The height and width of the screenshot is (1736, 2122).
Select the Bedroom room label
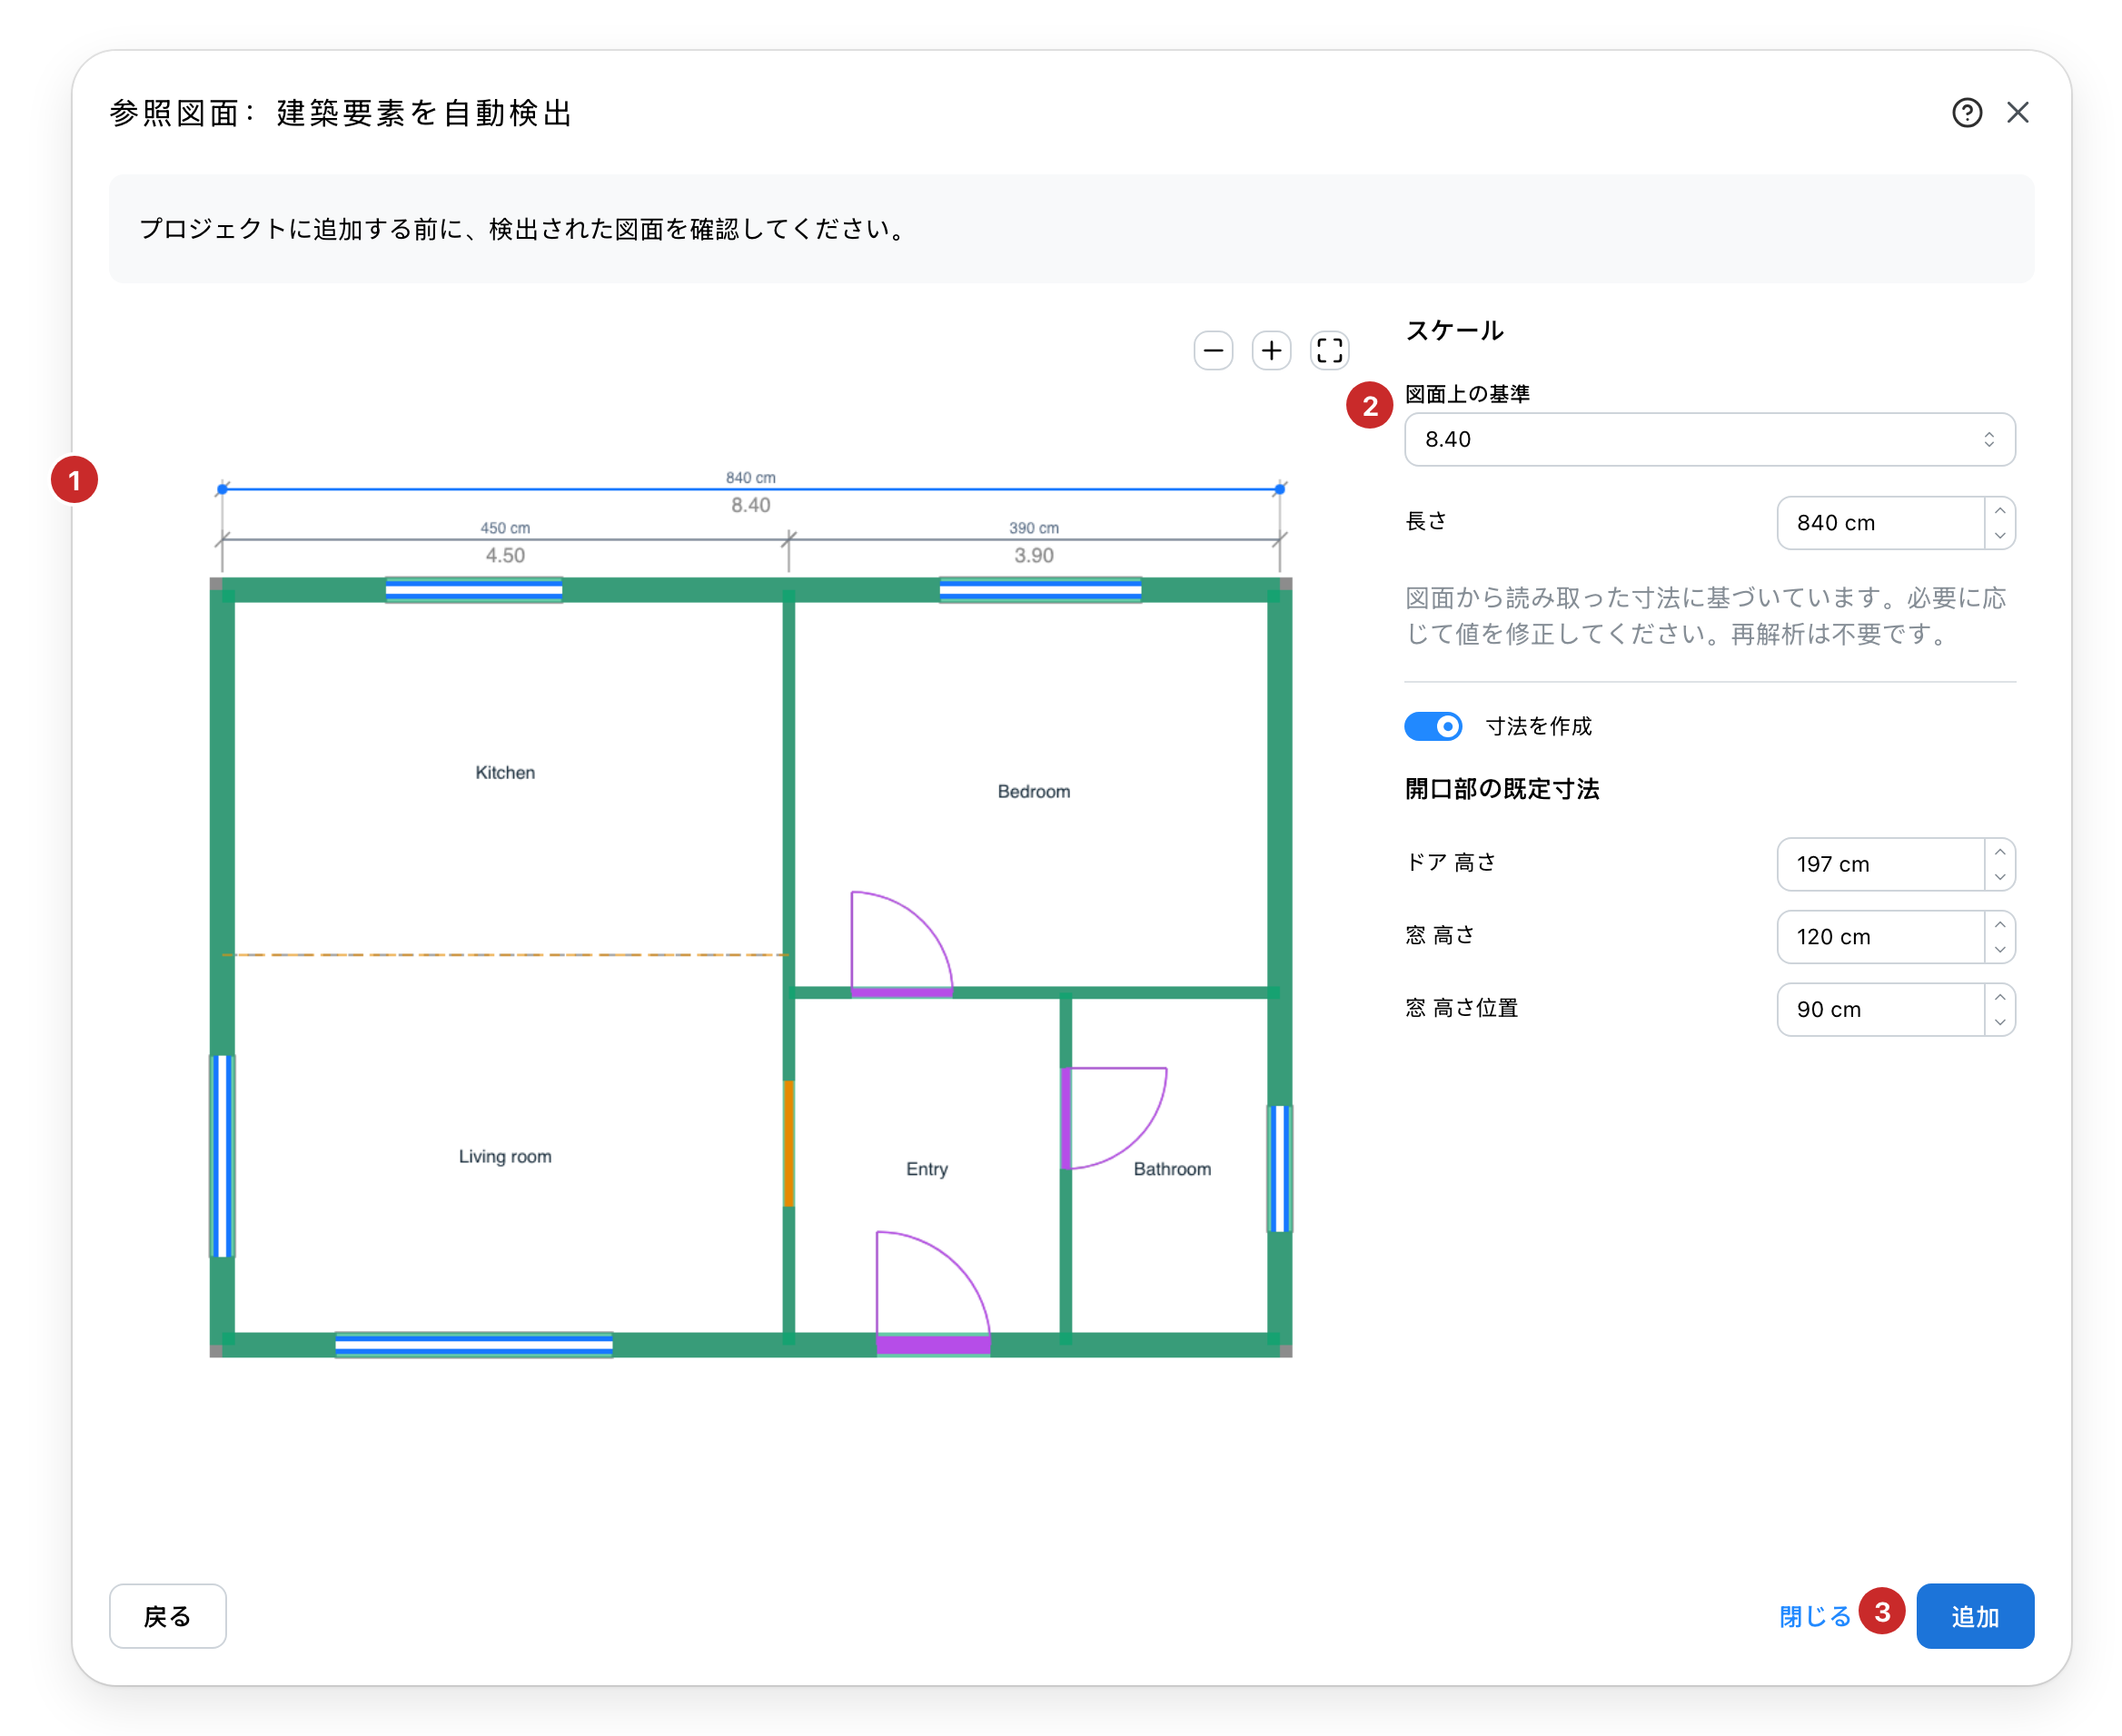point(1033,792)
